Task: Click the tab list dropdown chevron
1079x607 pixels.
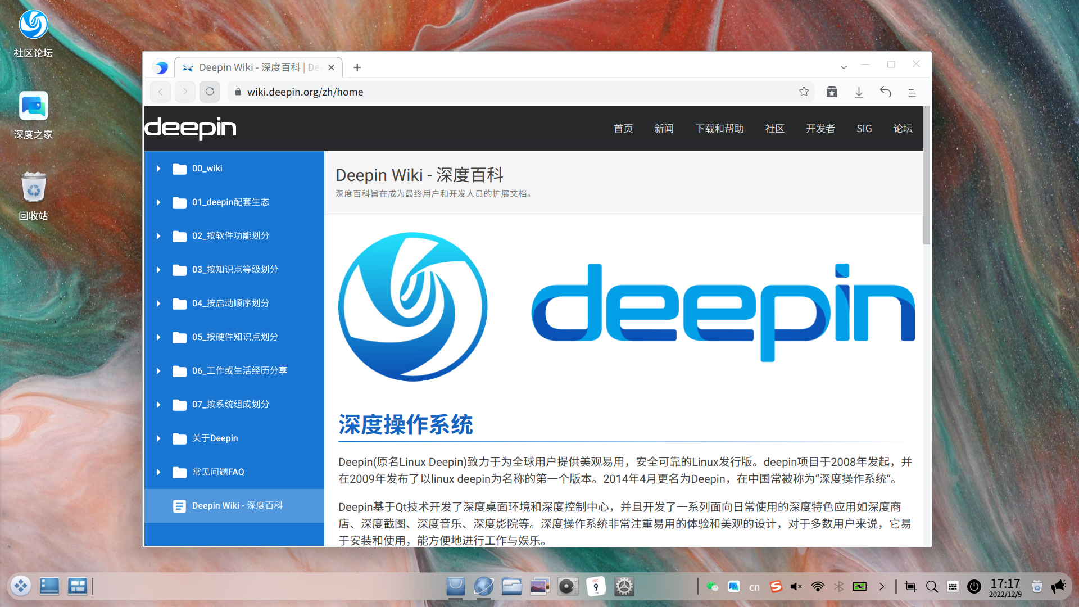Action: (x=844, y=67)
